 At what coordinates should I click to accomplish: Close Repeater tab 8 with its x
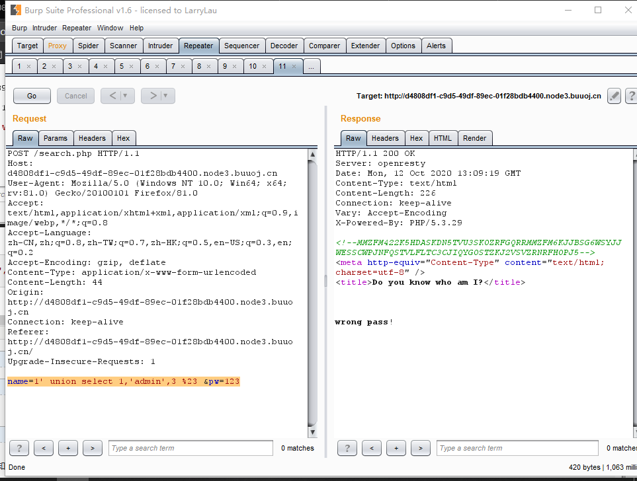pyautogui.click(x=209, y=67)
